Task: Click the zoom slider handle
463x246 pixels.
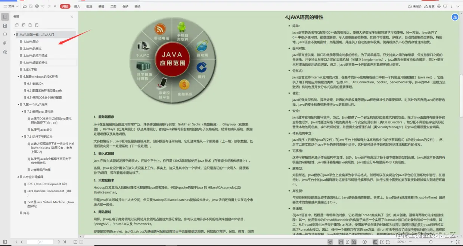Action: pyautogui.click(x=431, y=242)
